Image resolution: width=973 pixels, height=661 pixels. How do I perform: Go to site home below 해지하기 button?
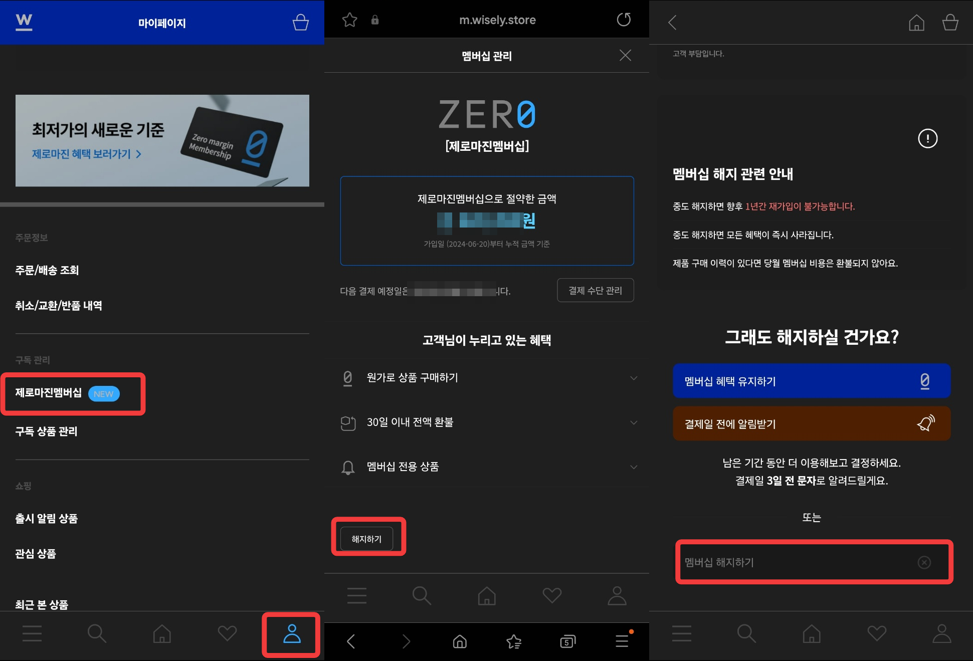point(487,596)
